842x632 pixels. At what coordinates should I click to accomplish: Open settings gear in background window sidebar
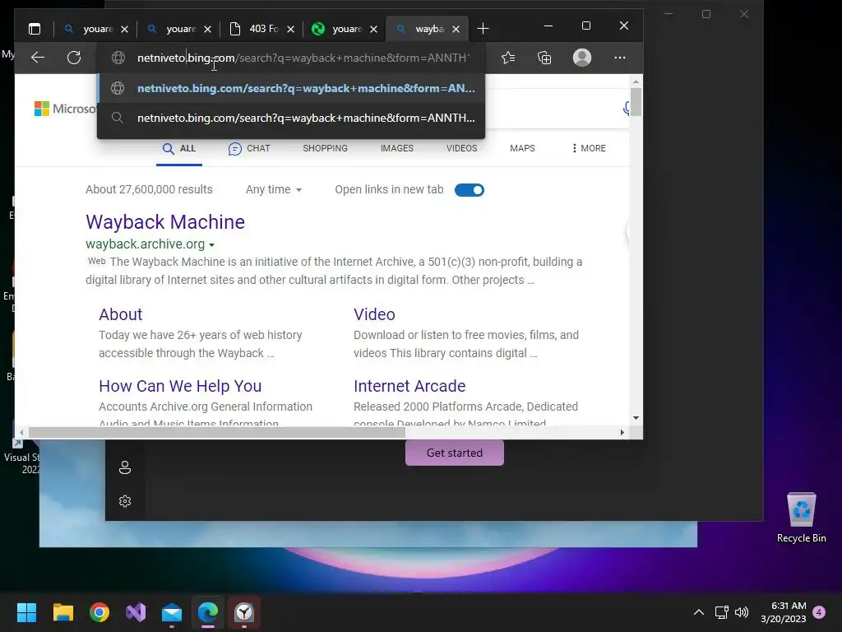point(125,501)
